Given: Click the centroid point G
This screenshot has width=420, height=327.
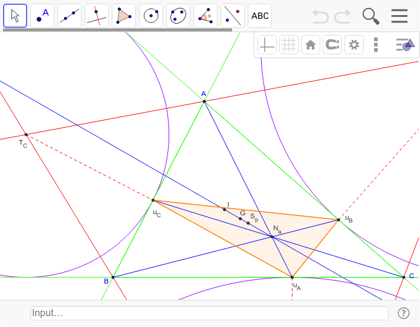Looking at the screenshot, I should [x=241, y=219].
